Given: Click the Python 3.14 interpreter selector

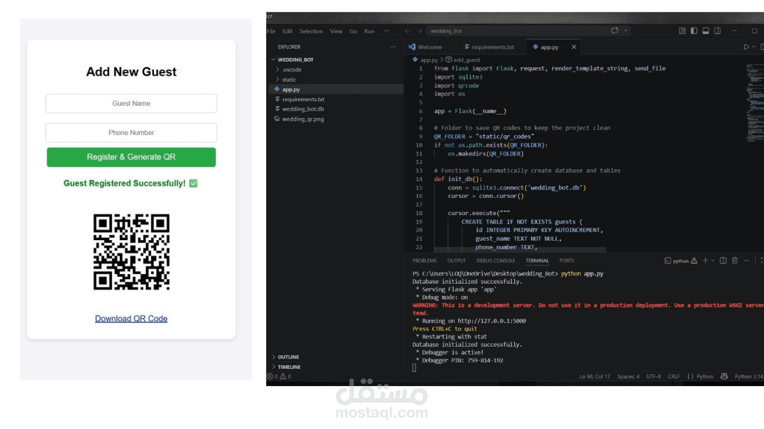Looking at the screenshot, I should coord(749,377).
